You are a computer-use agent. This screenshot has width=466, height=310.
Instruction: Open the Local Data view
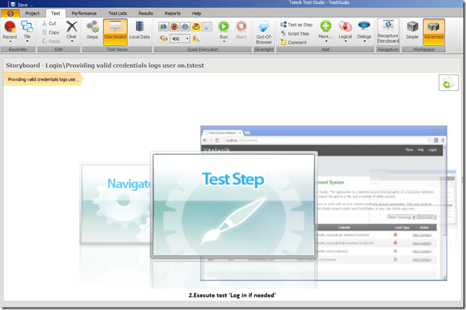[x=140, y=30]
